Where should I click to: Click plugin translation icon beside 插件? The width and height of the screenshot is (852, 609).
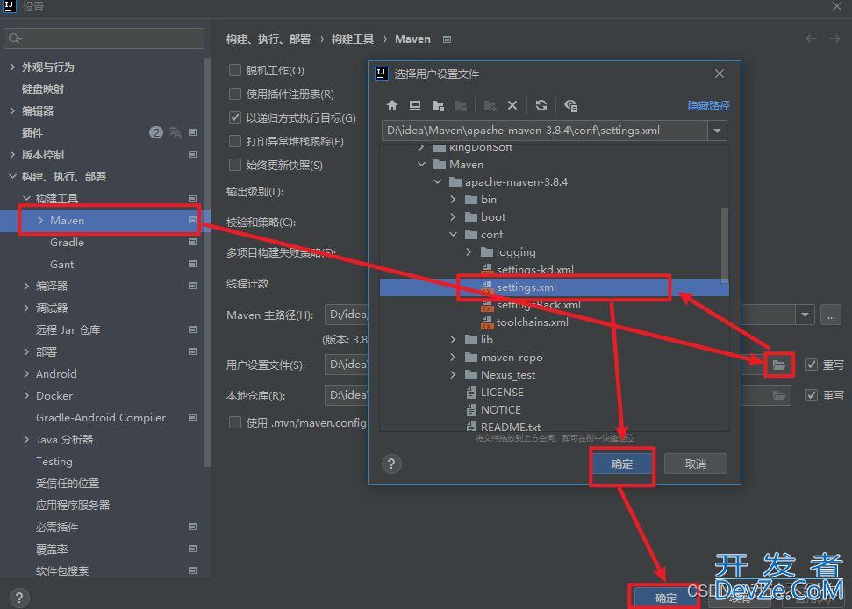175,132
